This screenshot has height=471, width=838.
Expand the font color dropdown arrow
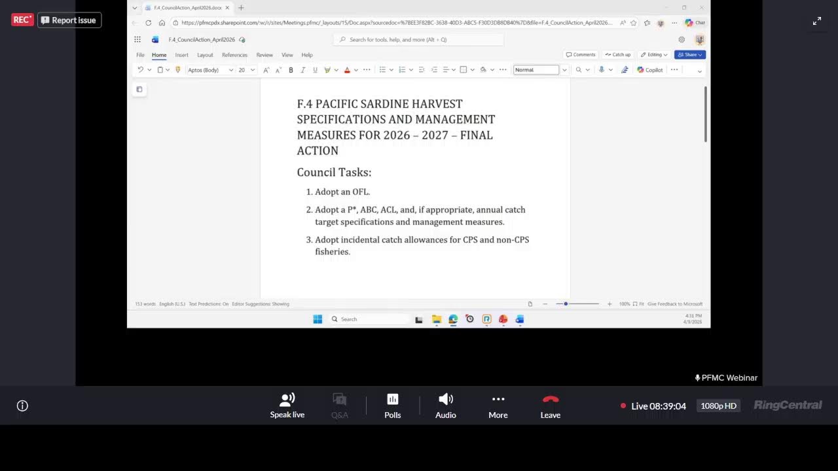pos(355,70)
